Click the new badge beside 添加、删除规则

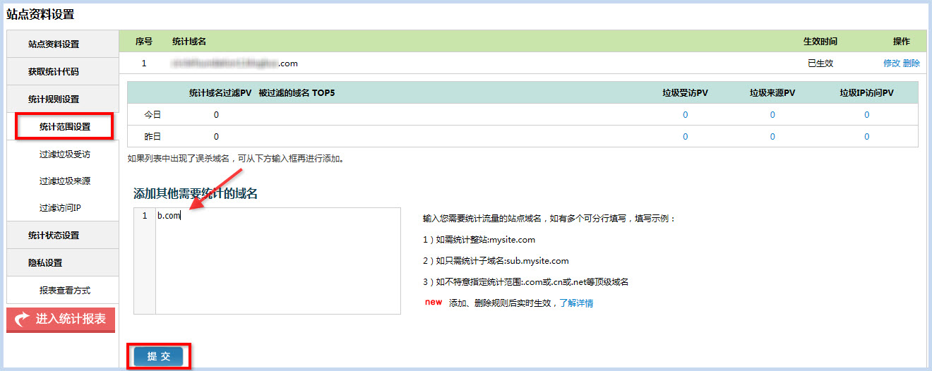click(x=434, y=303)
